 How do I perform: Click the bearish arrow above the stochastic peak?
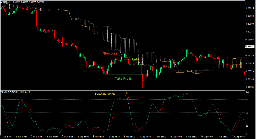127,93
